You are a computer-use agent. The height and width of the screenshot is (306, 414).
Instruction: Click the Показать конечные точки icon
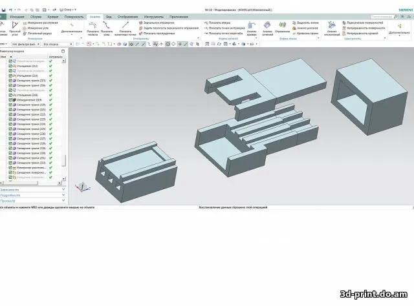pos(125,28)
